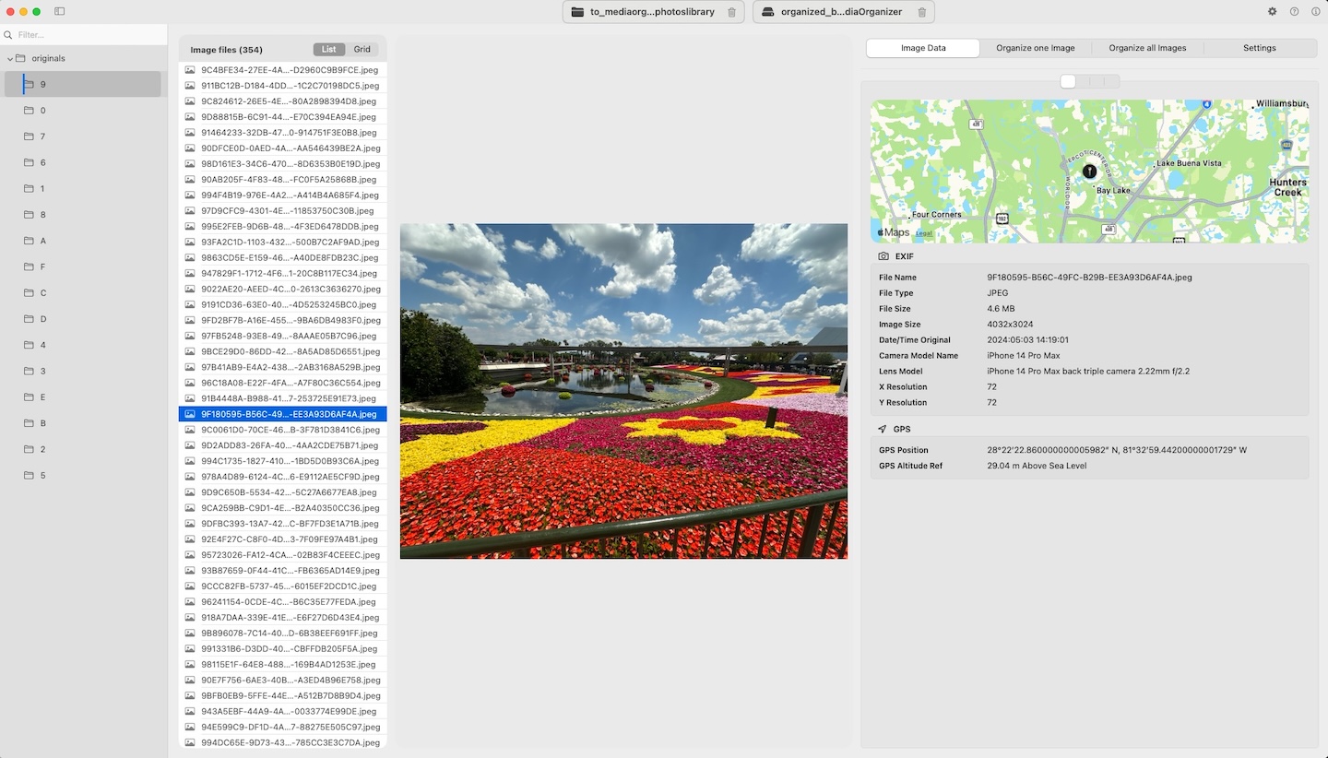This screenshot has width=1328, height=758.
Task: Open the Legal link on the map
Action: tap(921, 232)
